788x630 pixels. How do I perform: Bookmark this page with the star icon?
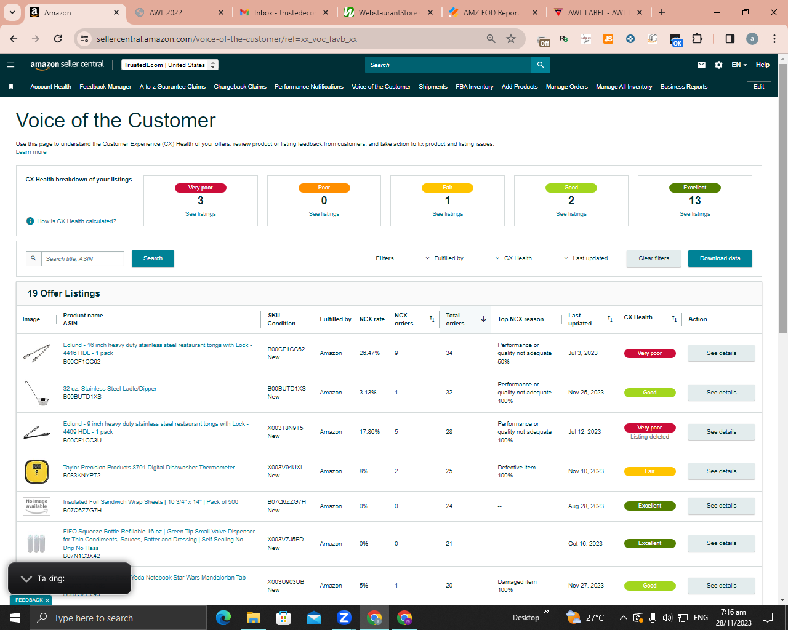pyautogui.click(x=511, y=39)
